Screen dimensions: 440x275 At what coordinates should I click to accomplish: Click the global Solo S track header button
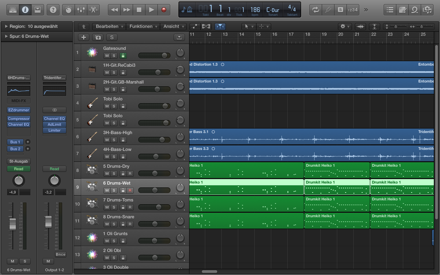tap(112, 37)
